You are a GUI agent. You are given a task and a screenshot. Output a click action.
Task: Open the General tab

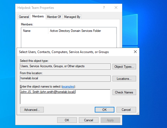pyautogui.click(x=24, y=17)
